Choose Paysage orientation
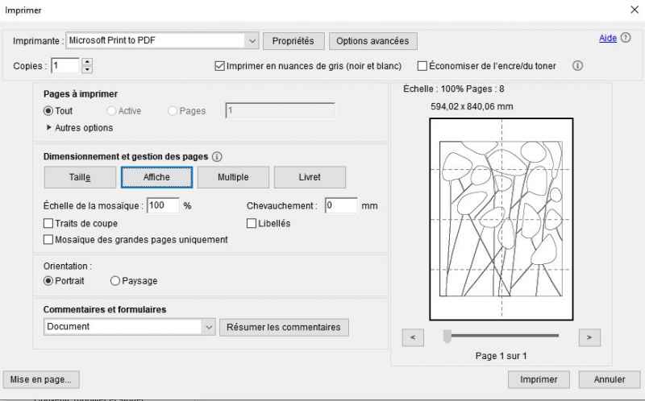Screen dimensions: 645x401 (115, 280)
